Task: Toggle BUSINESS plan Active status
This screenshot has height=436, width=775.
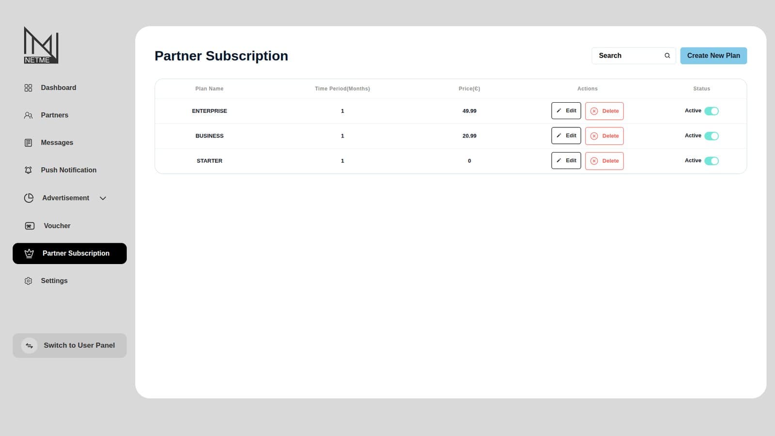Action: [711, 136]
